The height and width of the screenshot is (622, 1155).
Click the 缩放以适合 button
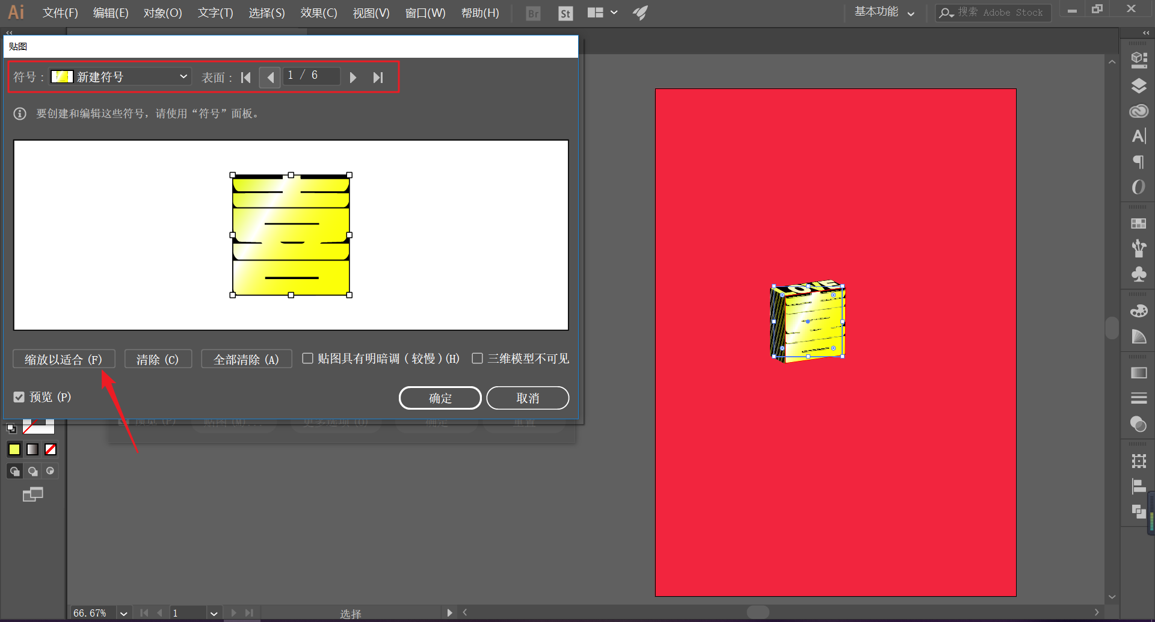[64, 359]
